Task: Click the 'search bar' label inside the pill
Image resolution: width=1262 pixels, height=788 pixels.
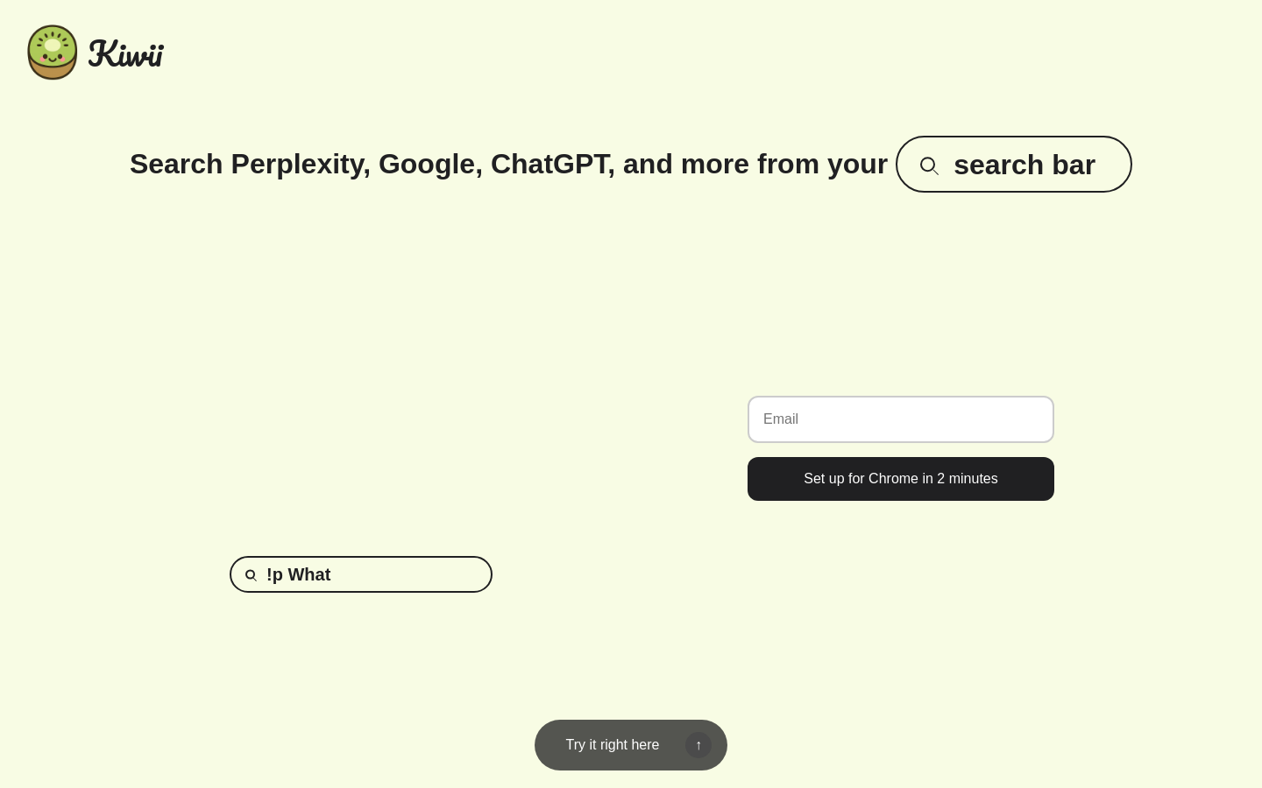Action: [x=1024, y=165]
